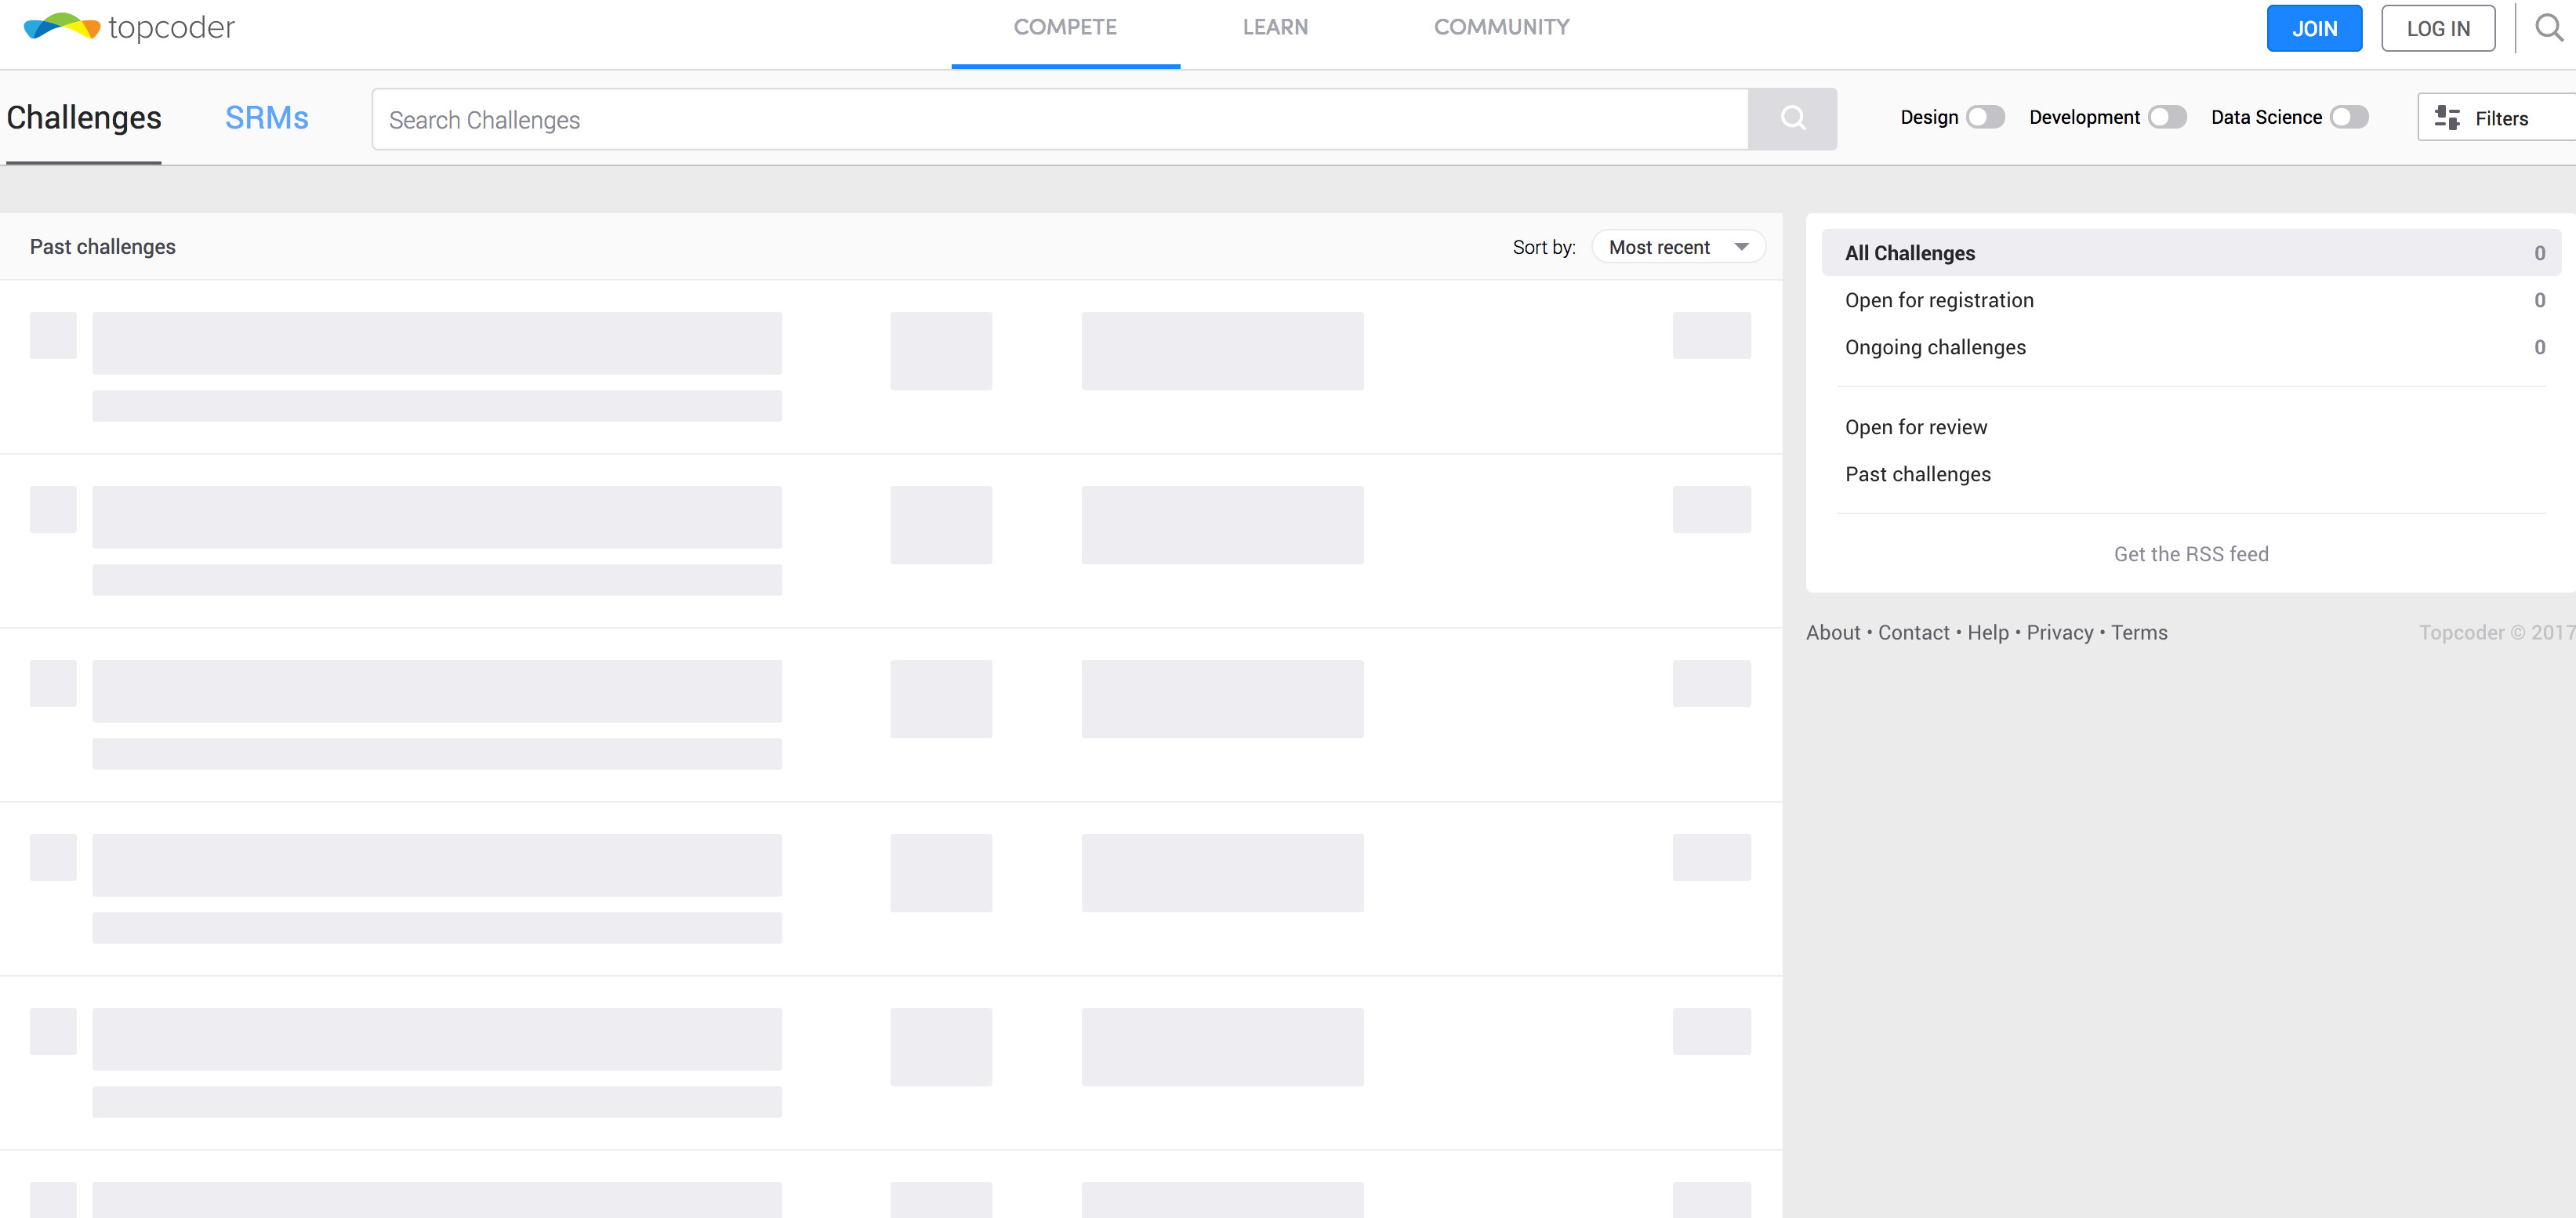
Task: Click the sort dropdown arrow
Action: click(x=1742, y=247)
